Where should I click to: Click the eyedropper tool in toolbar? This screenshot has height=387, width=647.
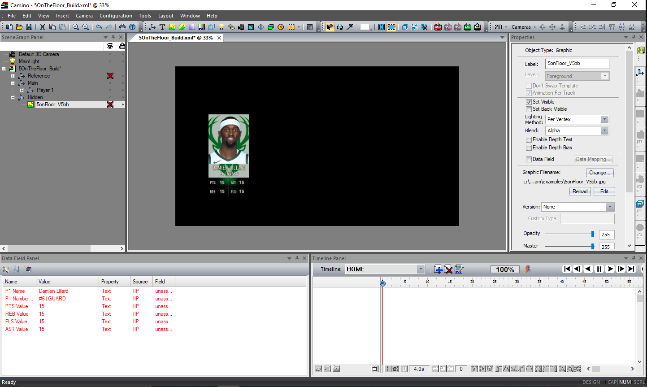click(x=350, y=27)
